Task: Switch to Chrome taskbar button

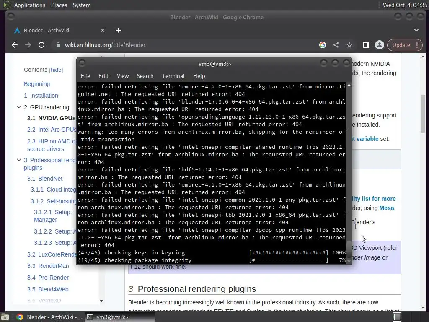Action: tap(49, 317)
